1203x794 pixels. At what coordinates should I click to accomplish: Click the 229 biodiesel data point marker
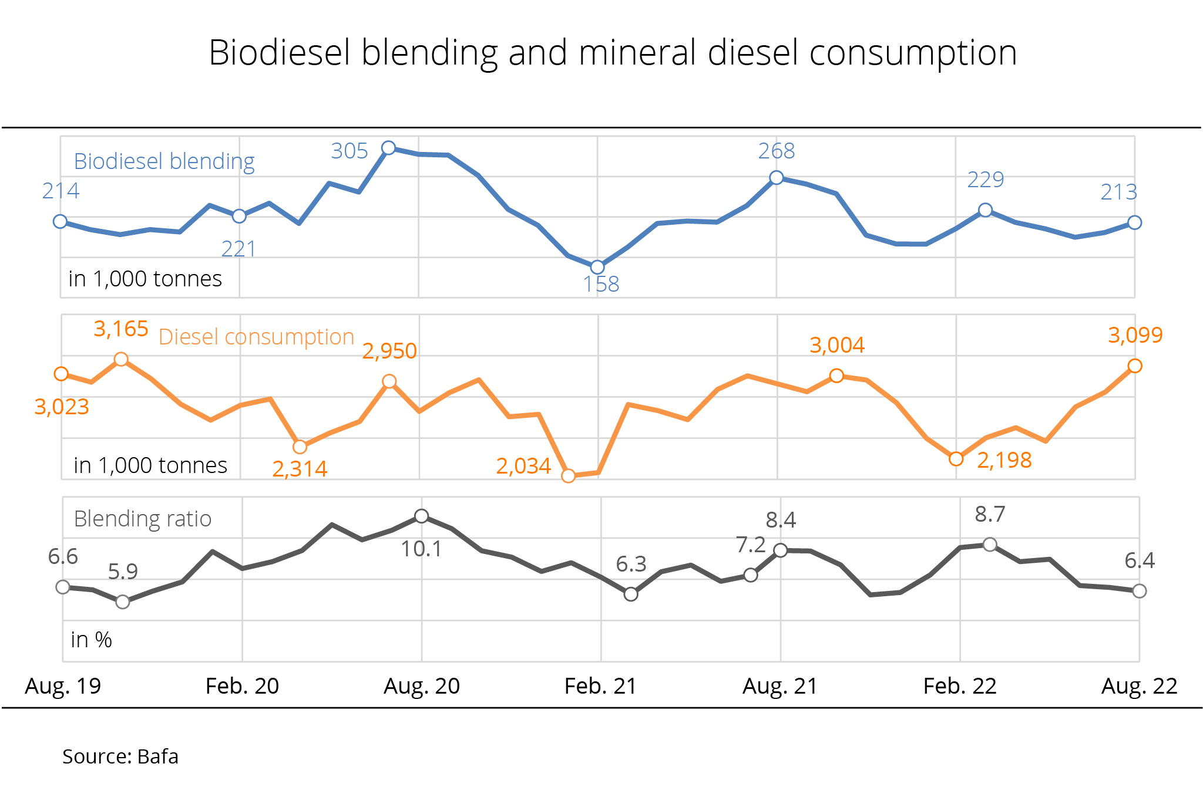986,210
